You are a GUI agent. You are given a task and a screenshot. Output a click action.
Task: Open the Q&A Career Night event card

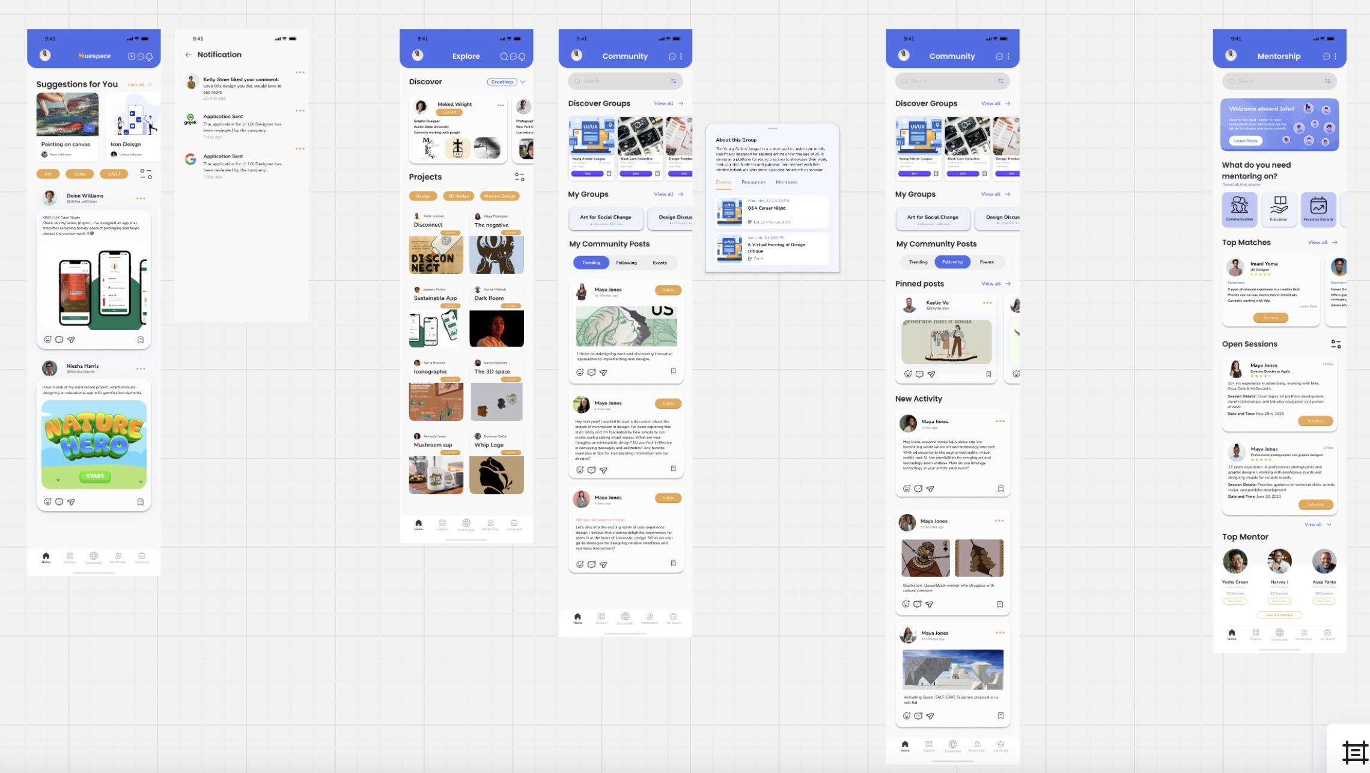tap(772, 212)
